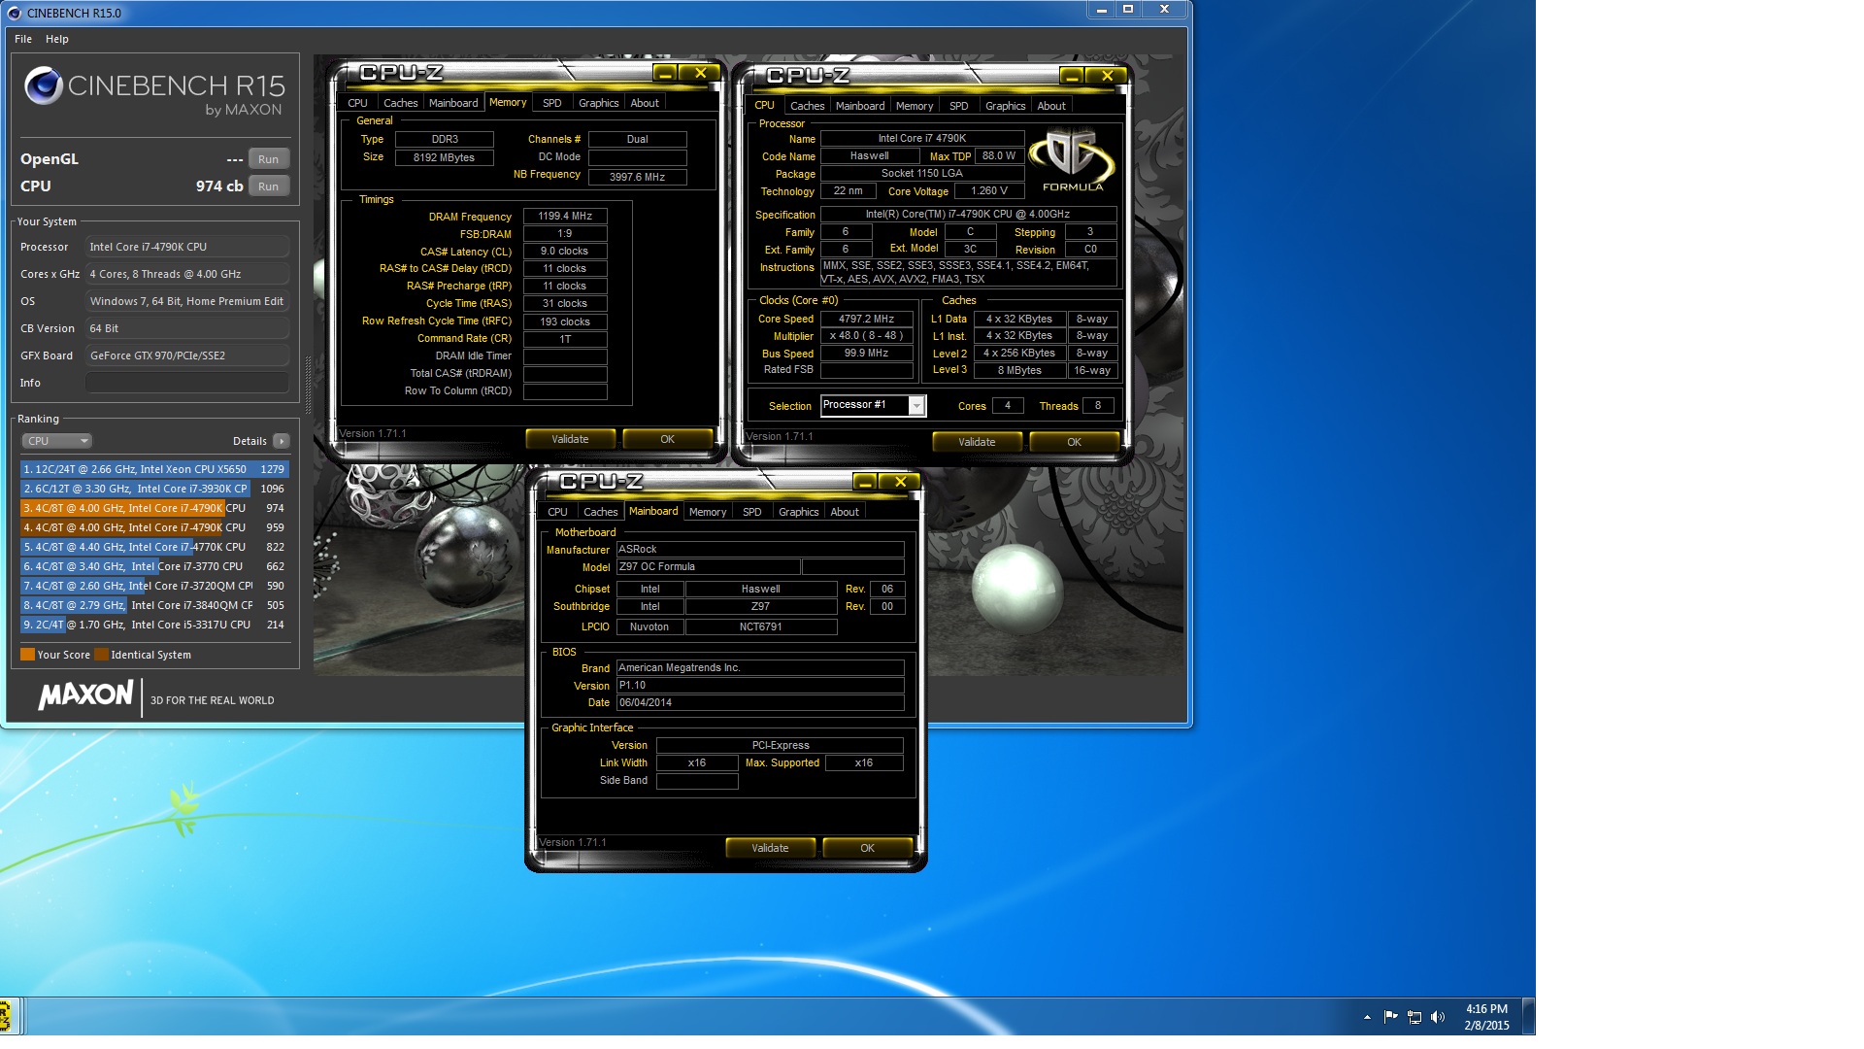This screenshot has height=1049, width=1864.
Task: Open the Help menu in Cinebench
Action: click(57, 39)
